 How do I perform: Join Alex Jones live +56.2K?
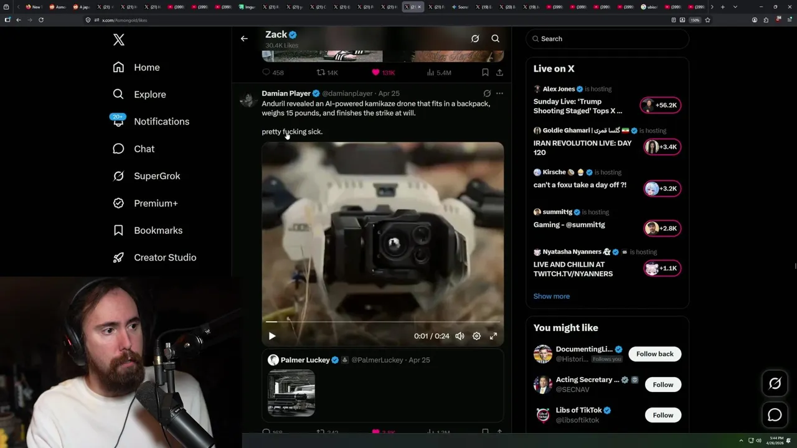pyautogui.click(x=661, y=105)
